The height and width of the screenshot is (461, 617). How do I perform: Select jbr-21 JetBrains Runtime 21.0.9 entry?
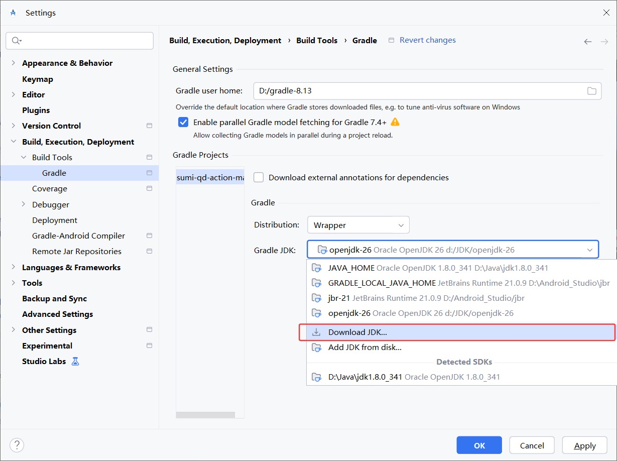pyautogui.click(x=461, y=298)
